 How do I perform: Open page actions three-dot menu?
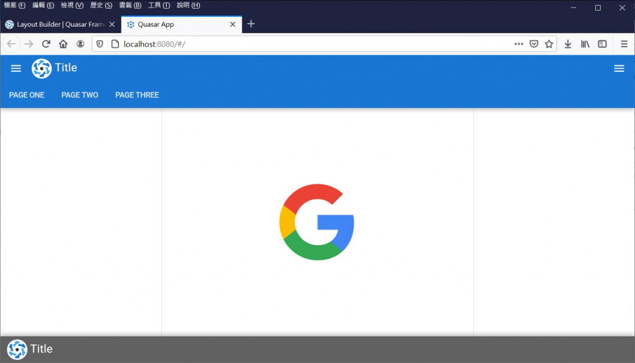[x=519, y=44]
